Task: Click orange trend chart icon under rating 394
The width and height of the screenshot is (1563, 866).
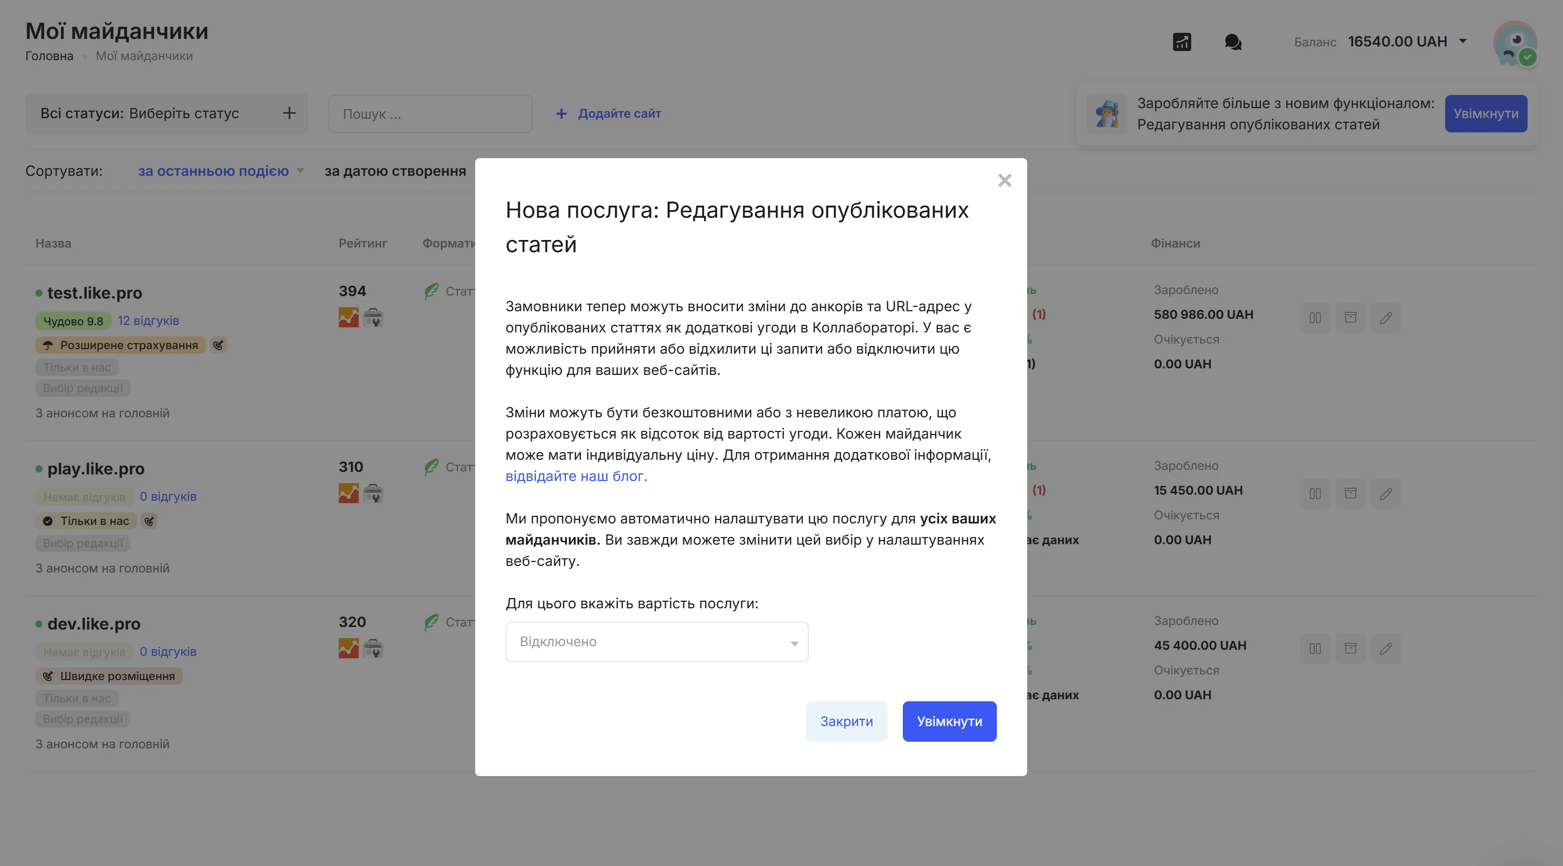Action: tap(348, 317)
